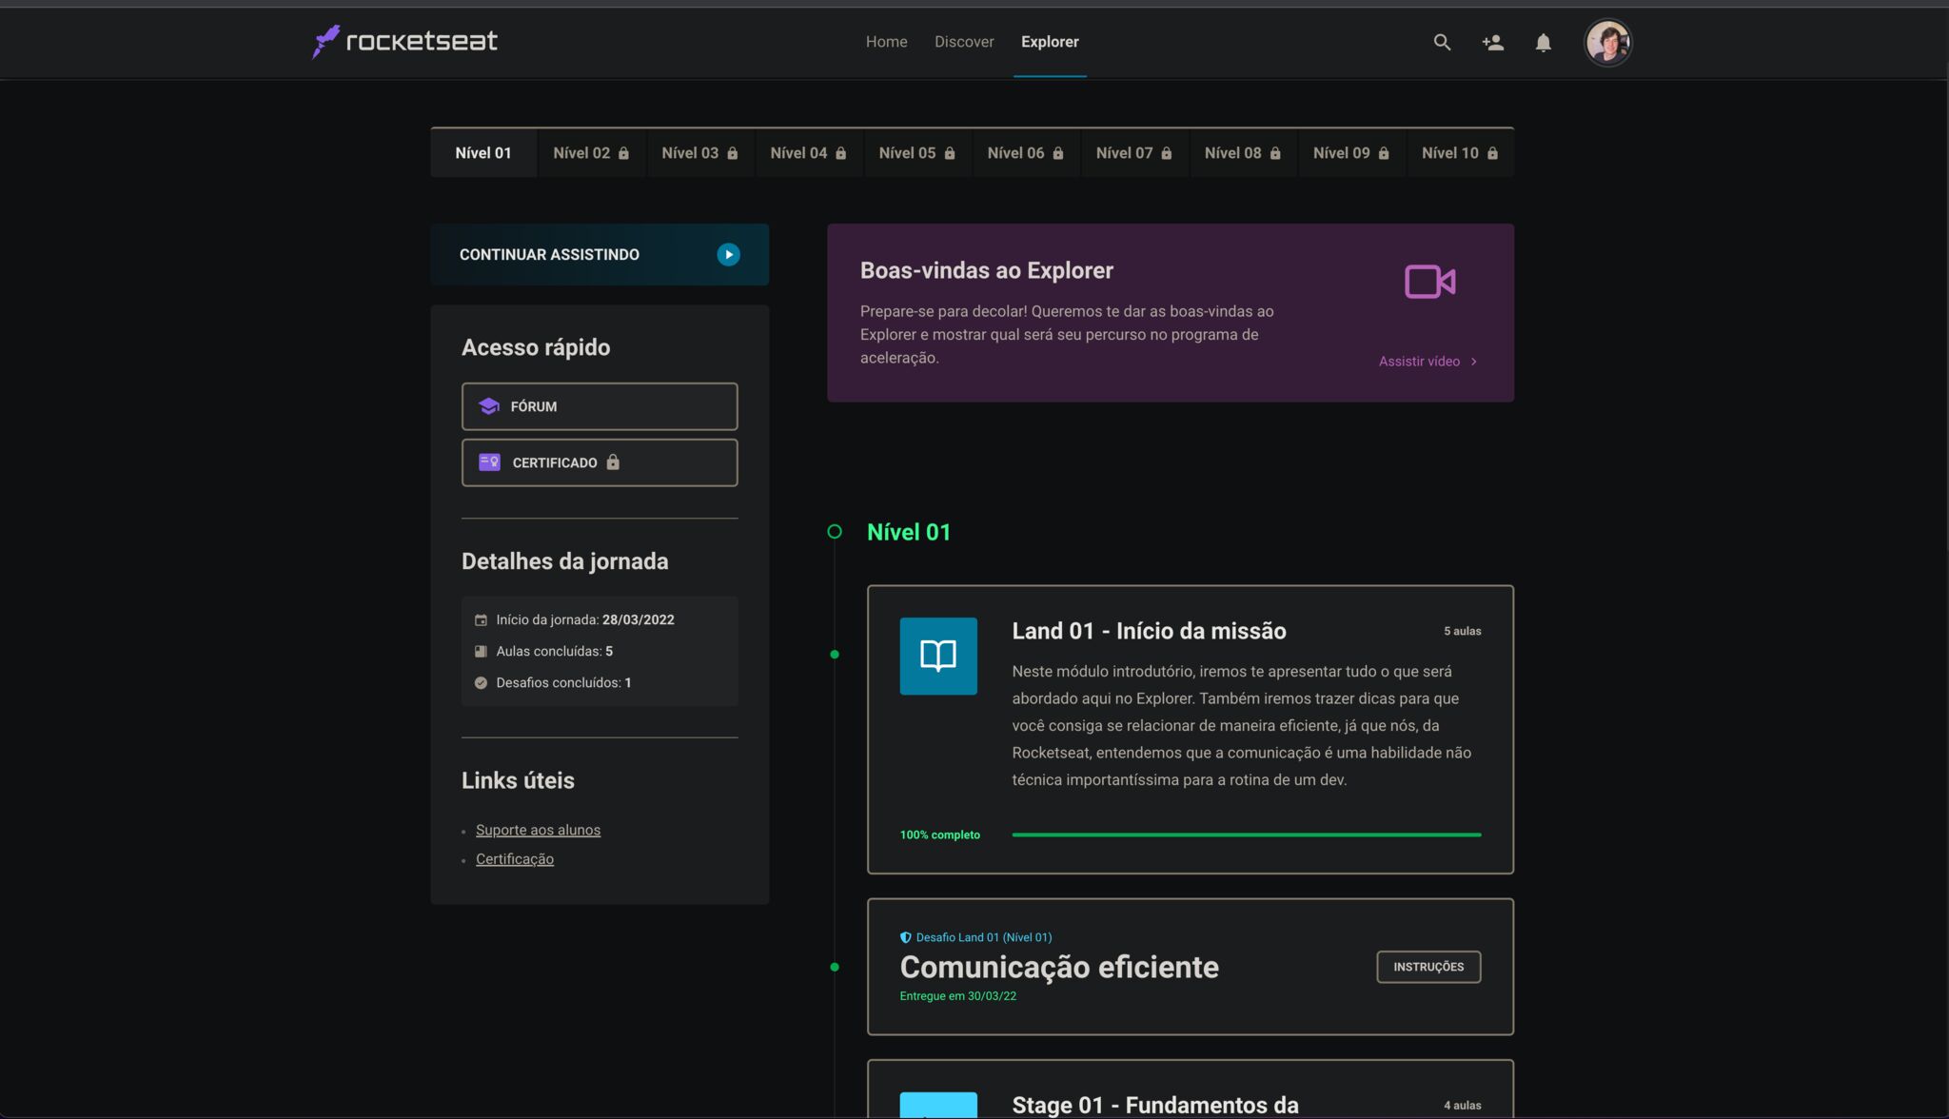Click the Rocketseat logo

click(404, 41)
